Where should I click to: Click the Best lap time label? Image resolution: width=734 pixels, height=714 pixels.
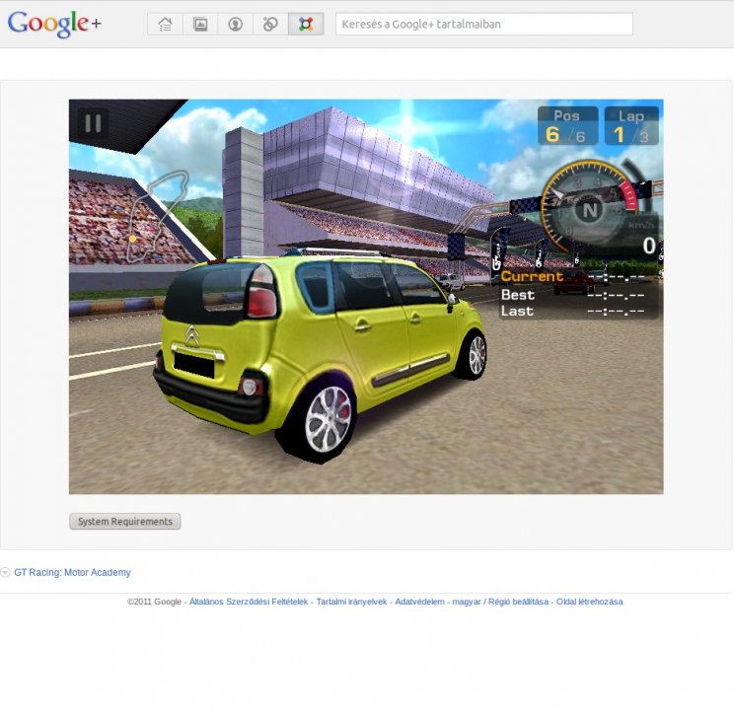click(x=518, y=295)
